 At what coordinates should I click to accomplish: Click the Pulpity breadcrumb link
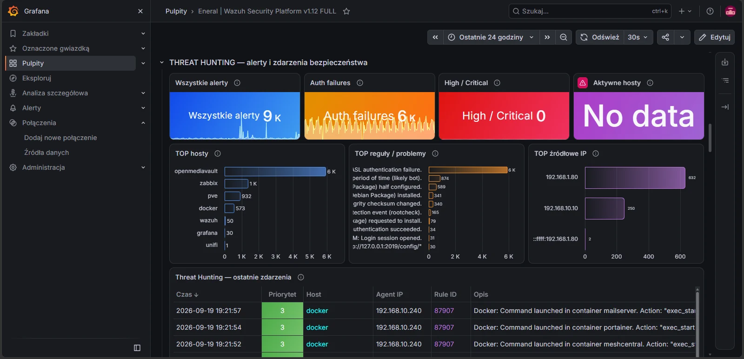click(x=176, y=11)
